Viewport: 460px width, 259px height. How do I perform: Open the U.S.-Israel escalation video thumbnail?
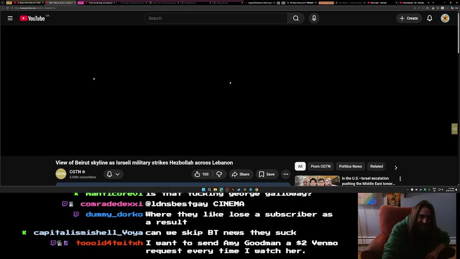point(317,181)
